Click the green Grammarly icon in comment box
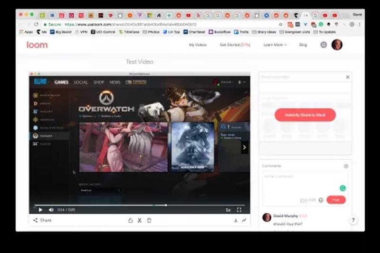 (x=342, y=188)
